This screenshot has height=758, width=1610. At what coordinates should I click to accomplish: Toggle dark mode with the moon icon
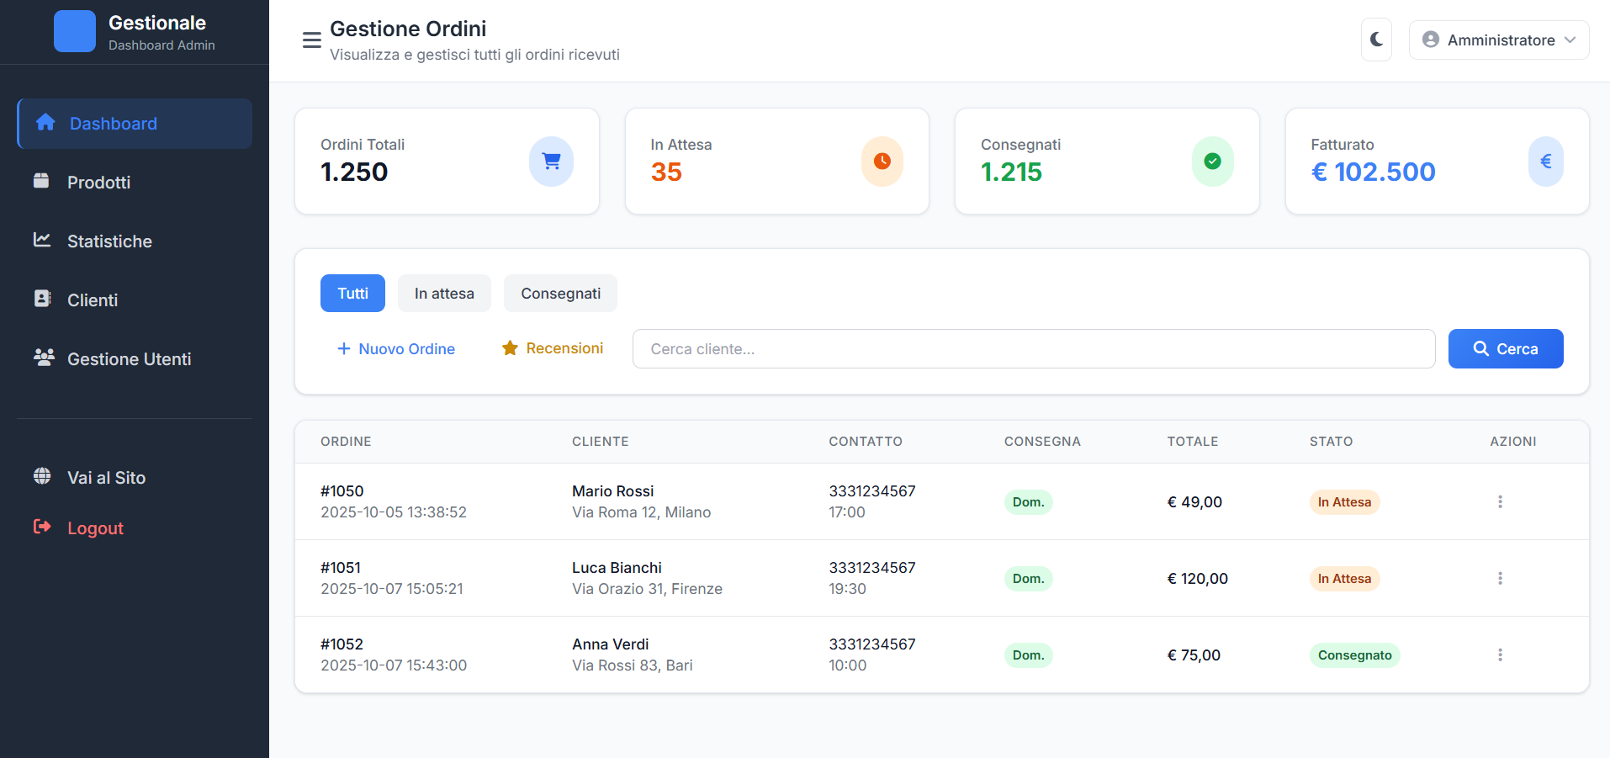pos(1376,40)
